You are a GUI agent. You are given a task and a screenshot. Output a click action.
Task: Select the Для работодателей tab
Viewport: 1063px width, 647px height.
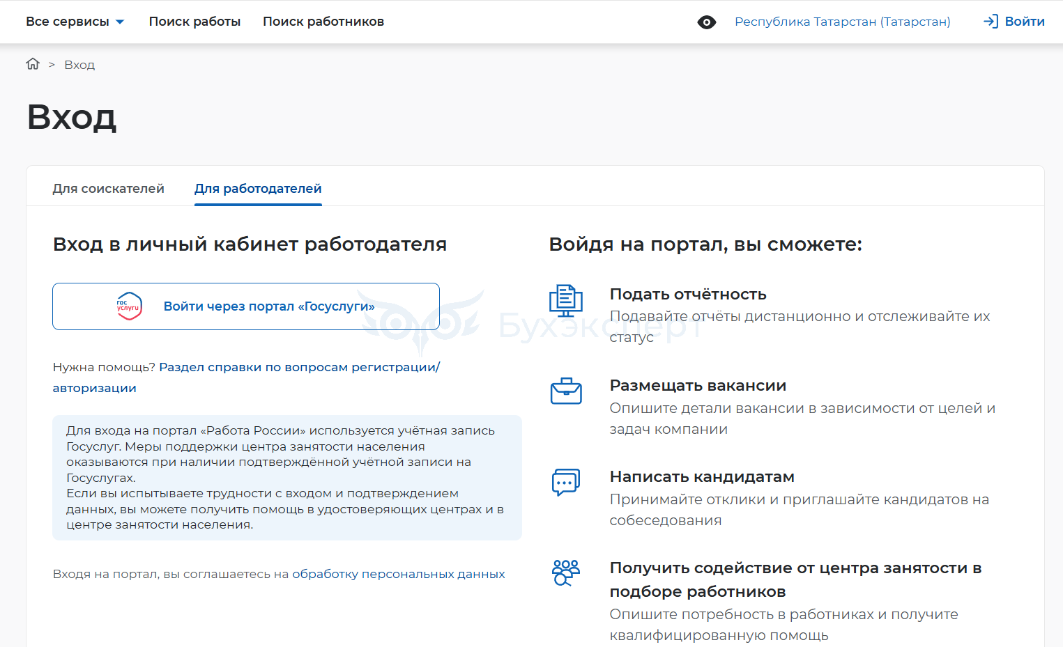coord(258,188)
